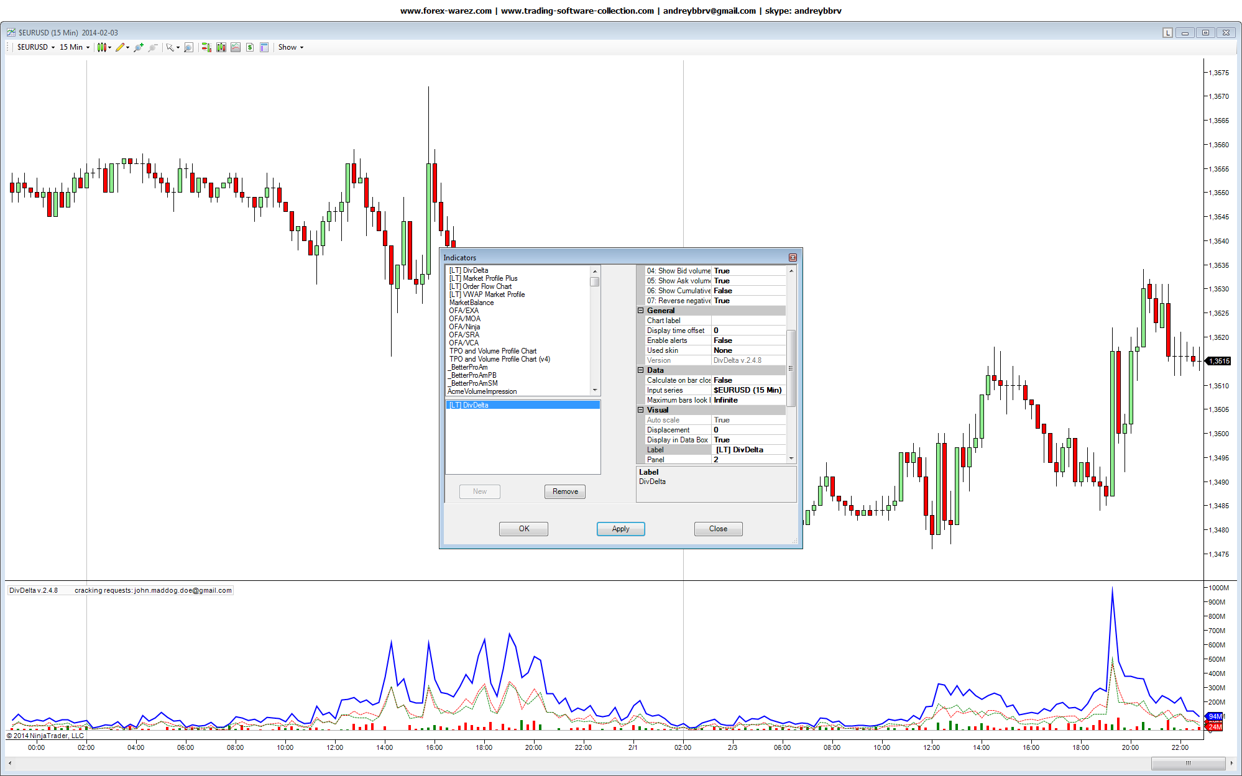Collapse the General property section

pyautogui.click(x=640, y=311)
